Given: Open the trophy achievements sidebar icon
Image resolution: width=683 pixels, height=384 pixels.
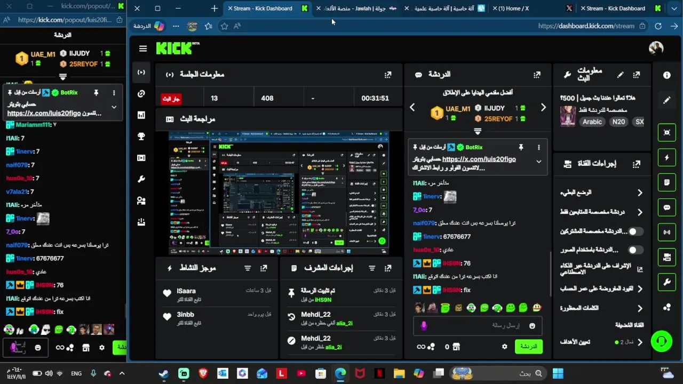Looking at the screenshot, I should click(141, 137).
